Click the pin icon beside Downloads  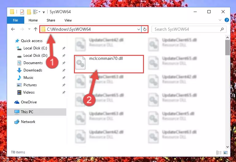[x=64, y=70]
